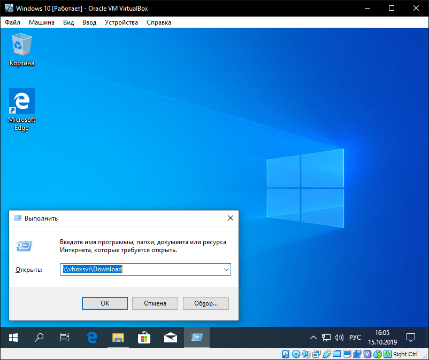Screen dimensions: 429x360
Task: Open Microsoft Edge desktop shortcut
Action: (x=22, y=109)
